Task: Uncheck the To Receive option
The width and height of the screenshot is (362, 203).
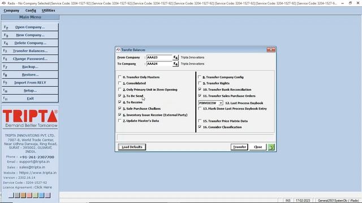Action: (119, 102)
